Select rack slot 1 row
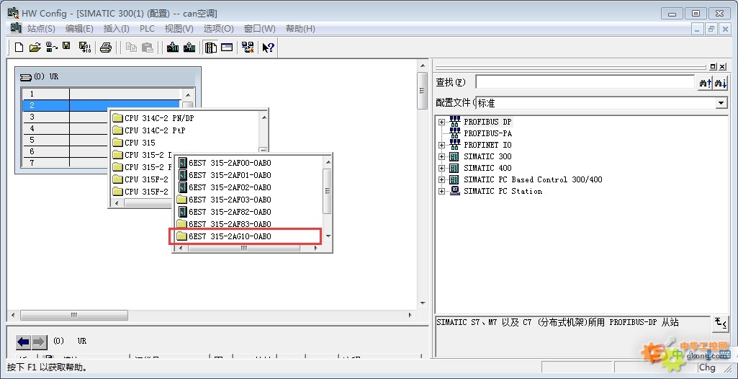This screenshot has height=379, width=738. click(x=102, y=94)
